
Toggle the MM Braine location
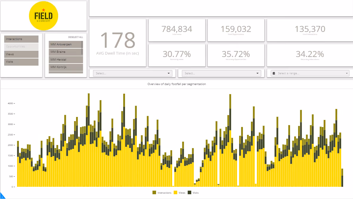pyautogui.click(x=65, y=52)
